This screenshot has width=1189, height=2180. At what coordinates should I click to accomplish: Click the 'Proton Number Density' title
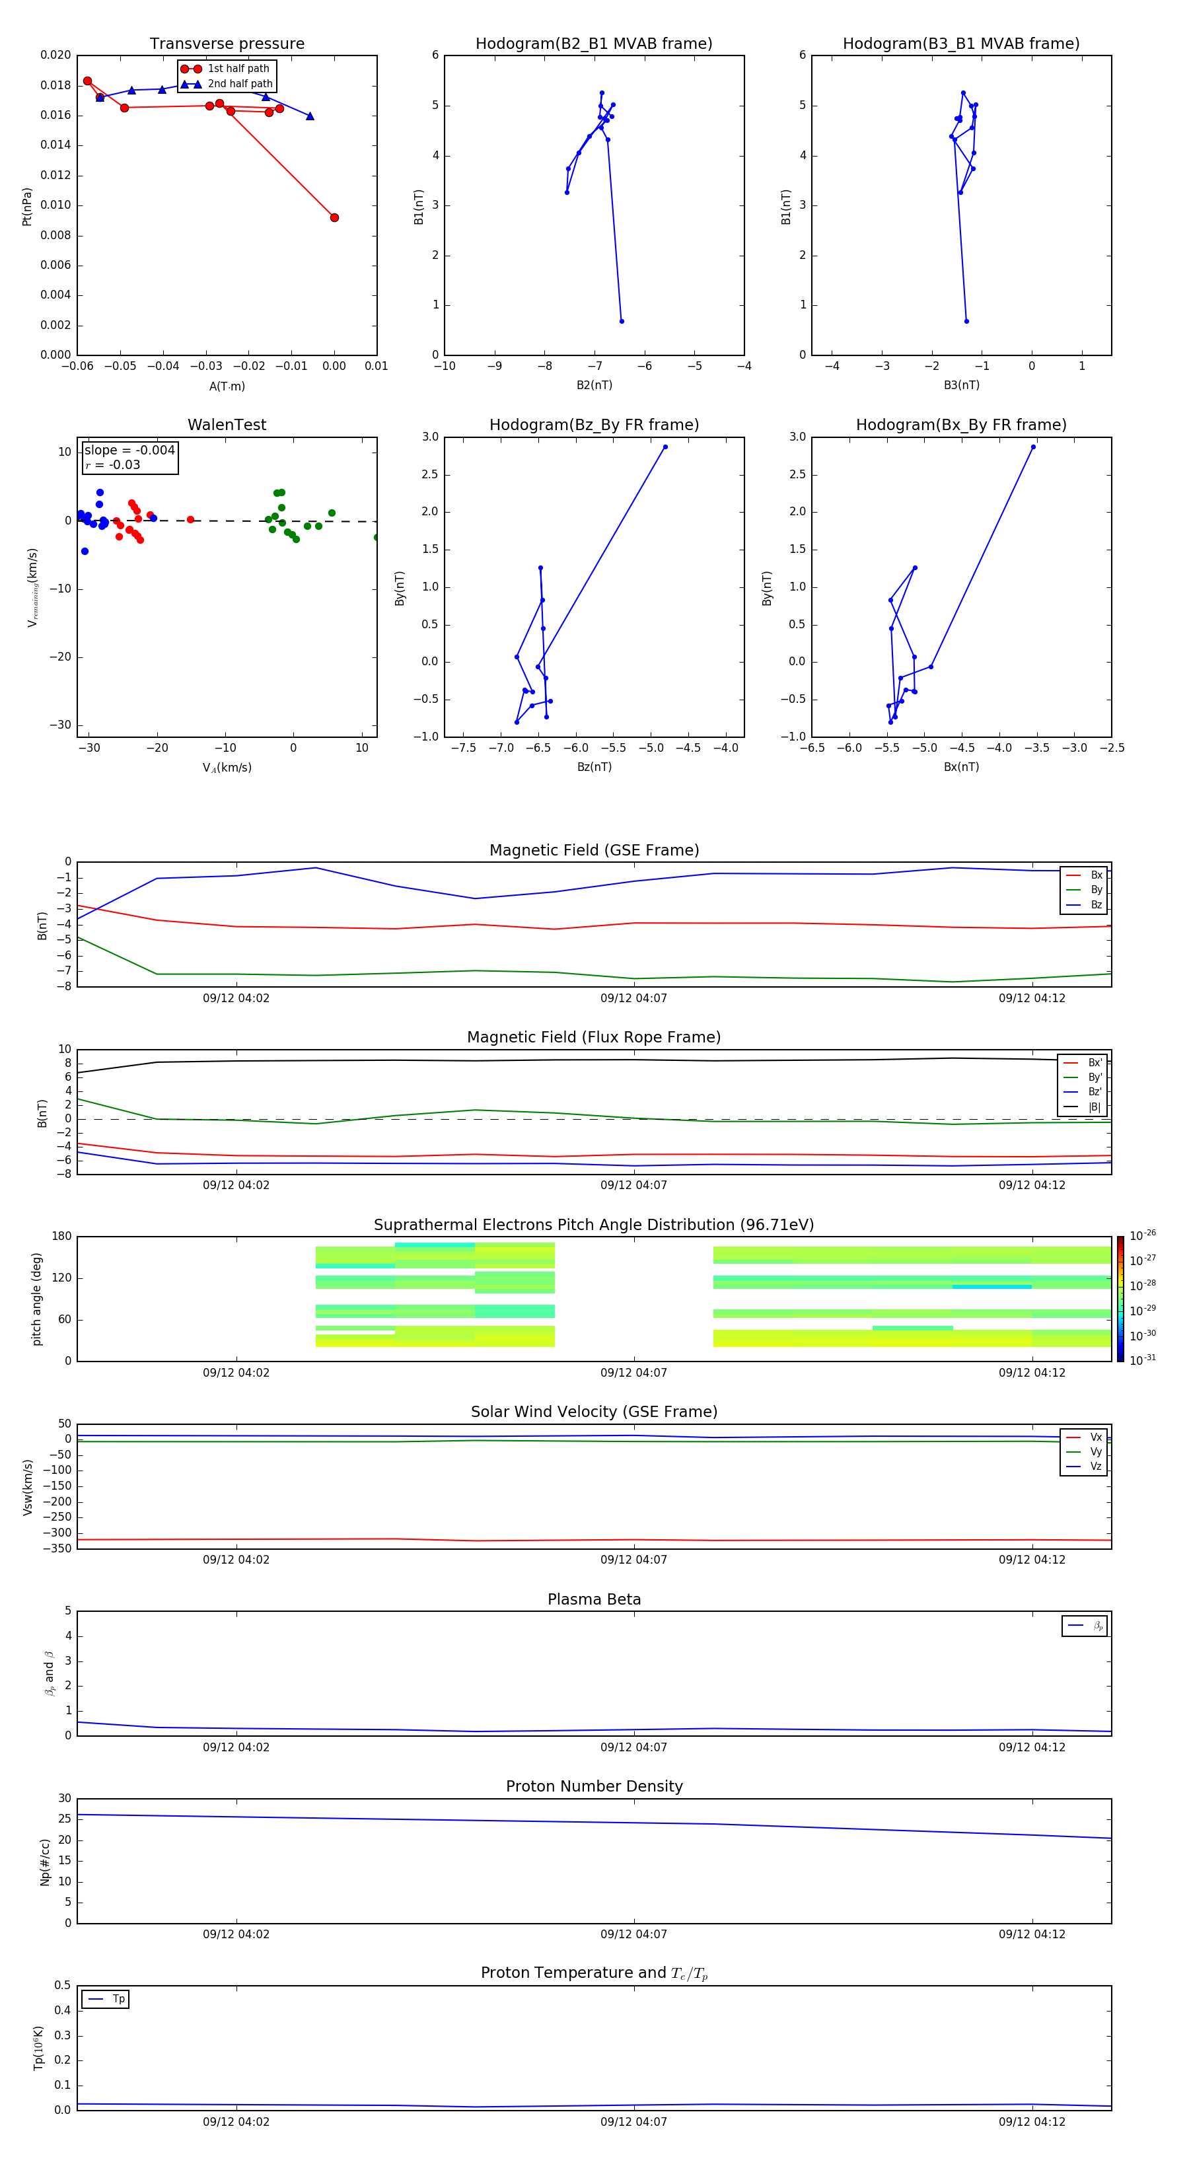coord(594,1786)
